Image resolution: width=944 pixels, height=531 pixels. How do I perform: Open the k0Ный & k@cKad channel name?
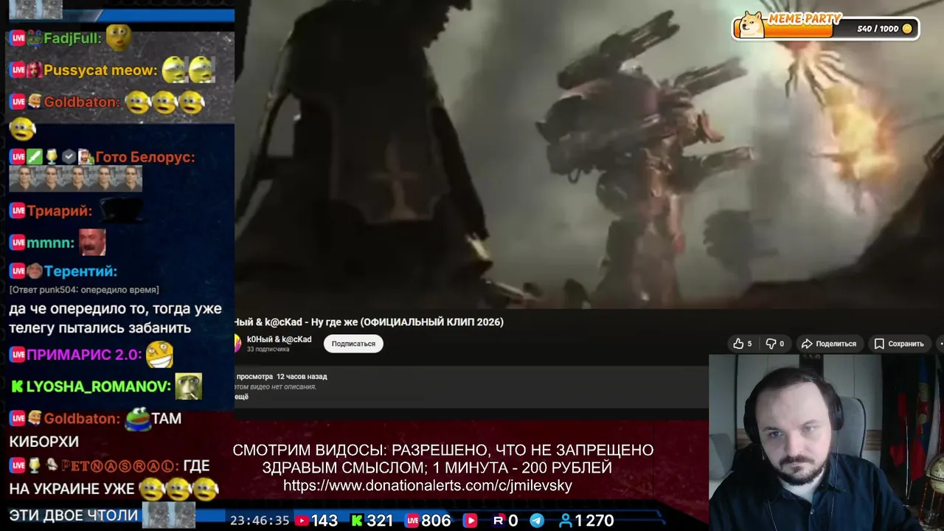pyautogui.click(x=279, y=339)
